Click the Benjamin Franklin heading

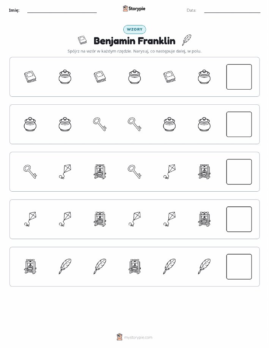pos(134,41)
